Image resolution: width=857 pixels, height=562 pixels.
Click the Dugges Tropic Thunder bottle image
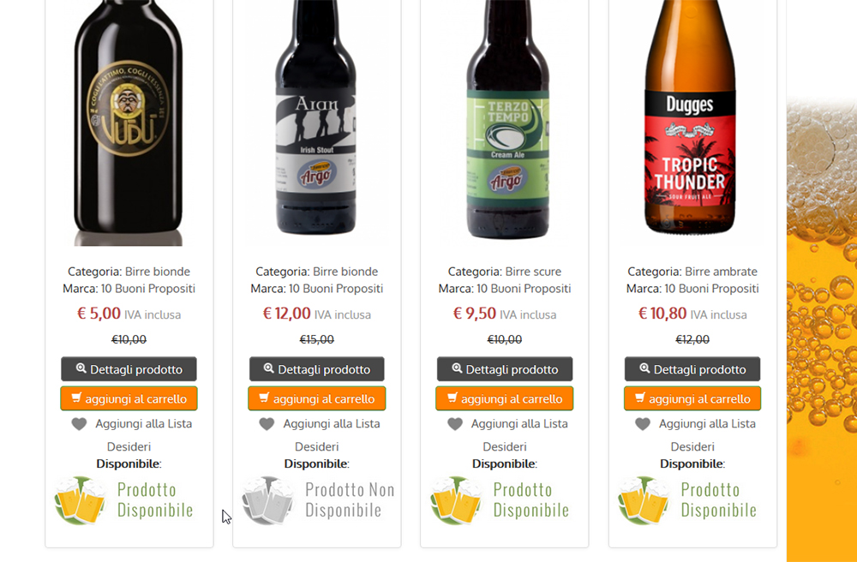690,117
